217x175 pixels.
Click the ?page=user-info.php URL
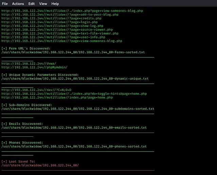[x=53, y=37]
